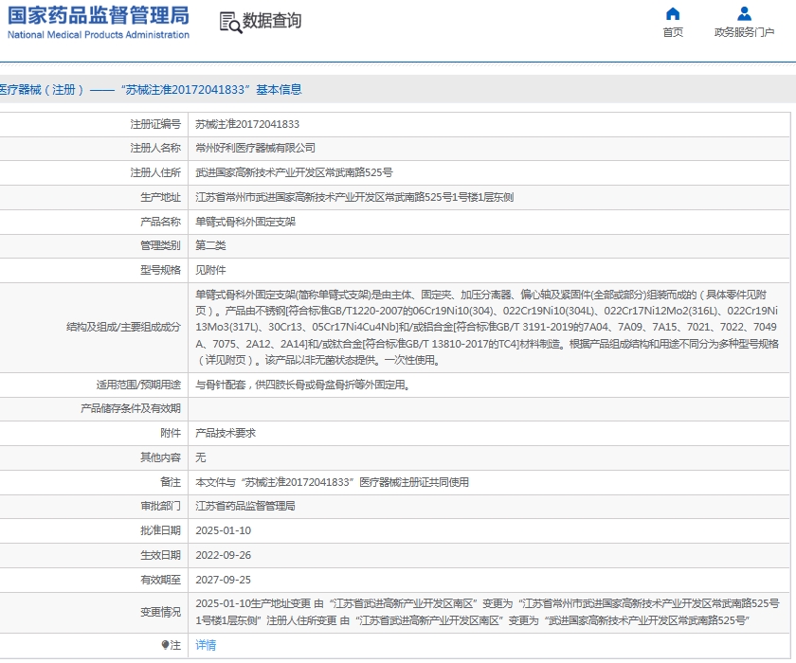Image resolution: width=796 pixels, height=663 pixels.
Task: Click the 审批部门 row label
Action: tap(160, 507)
